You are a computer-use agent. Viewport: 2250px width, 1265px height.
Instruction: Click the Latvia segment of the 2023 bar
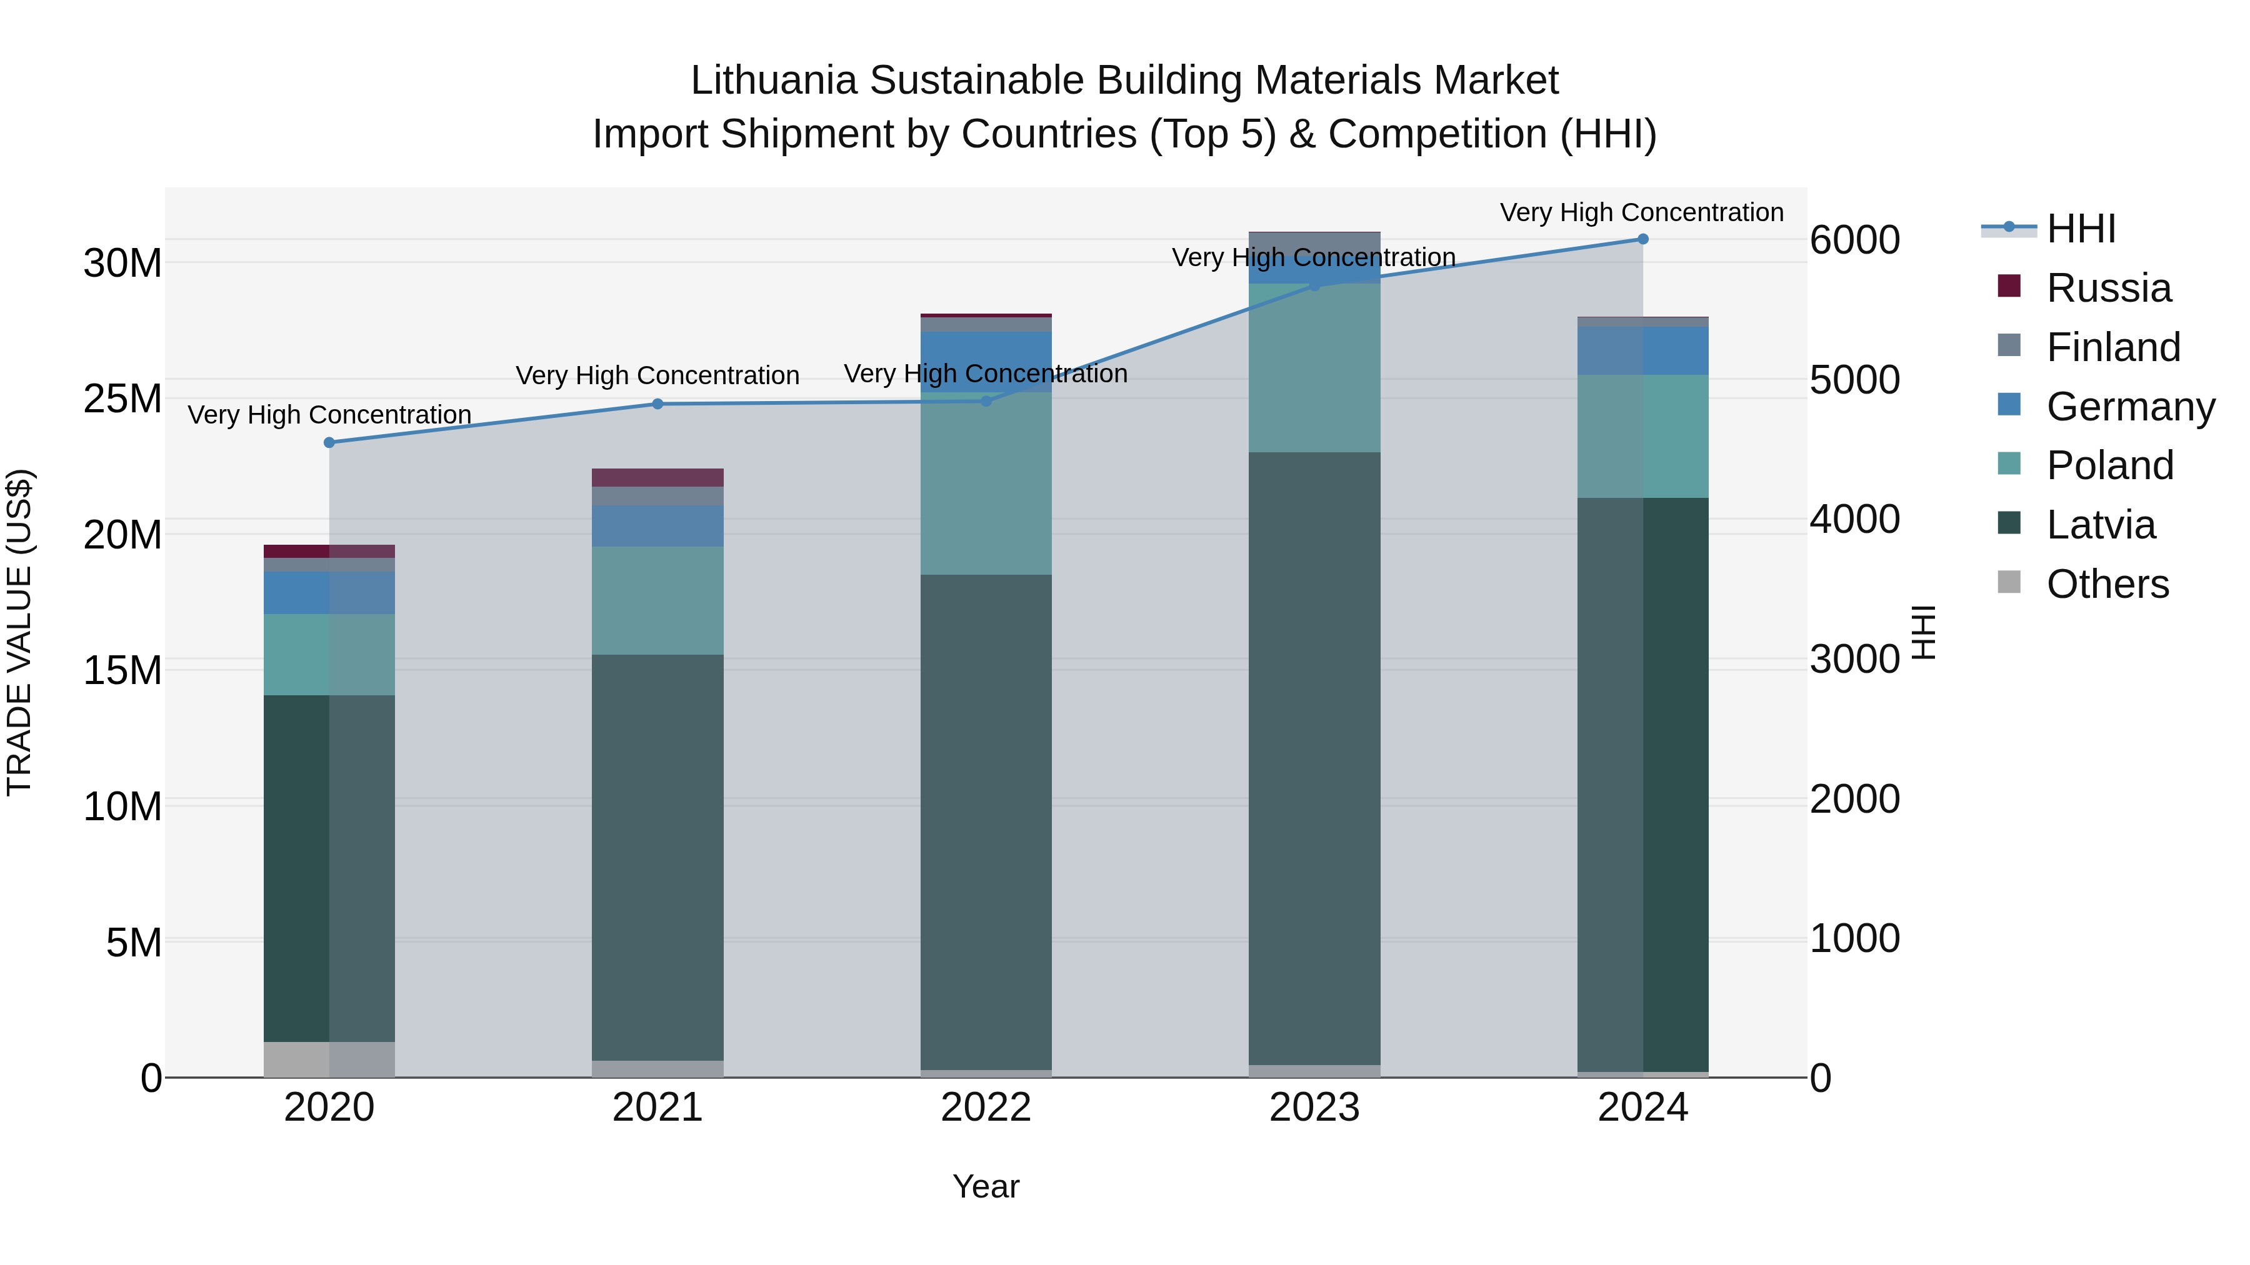[1314, 758]
